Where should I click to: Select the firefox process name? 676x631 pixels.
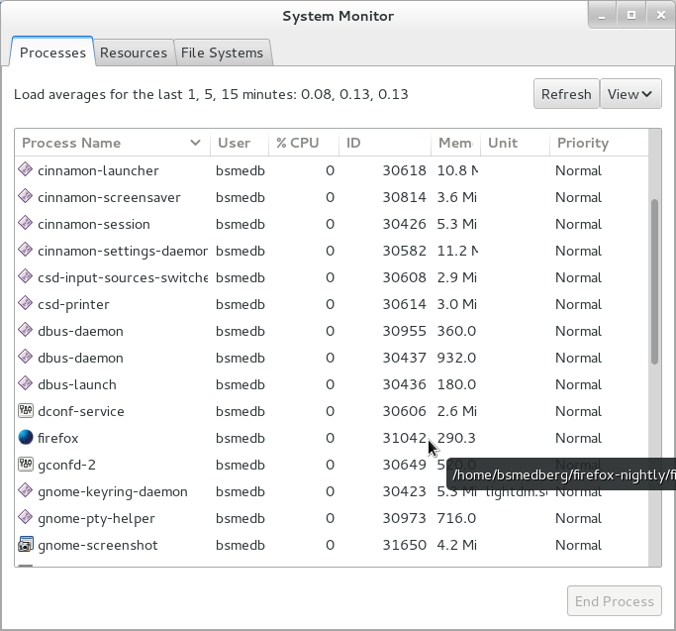tap(57, 438)
